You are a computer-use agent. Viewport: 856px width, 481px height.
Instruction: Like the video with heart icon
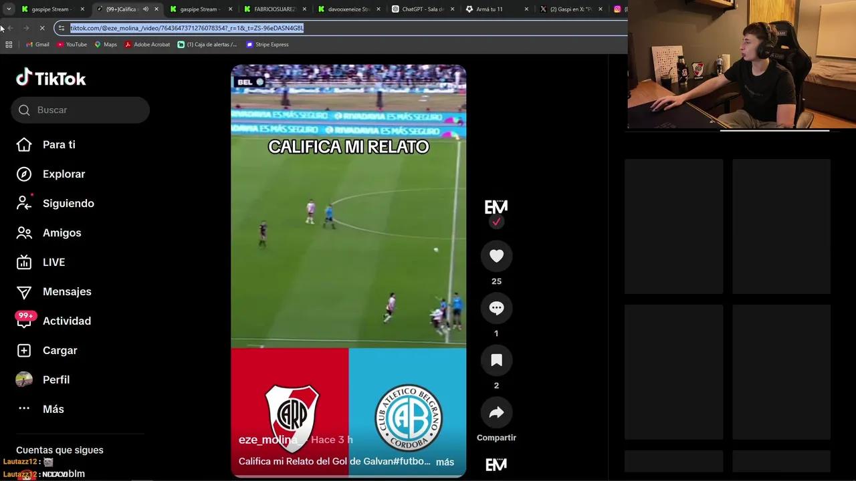click(x=496, y=256)
